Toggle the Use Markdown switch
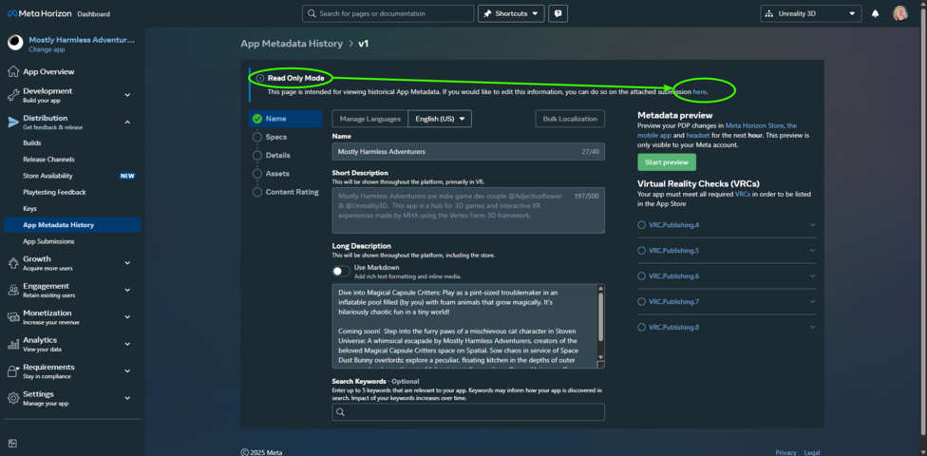Image resolution: width=927 pixels, height=456 pixels. pos(341,271)
